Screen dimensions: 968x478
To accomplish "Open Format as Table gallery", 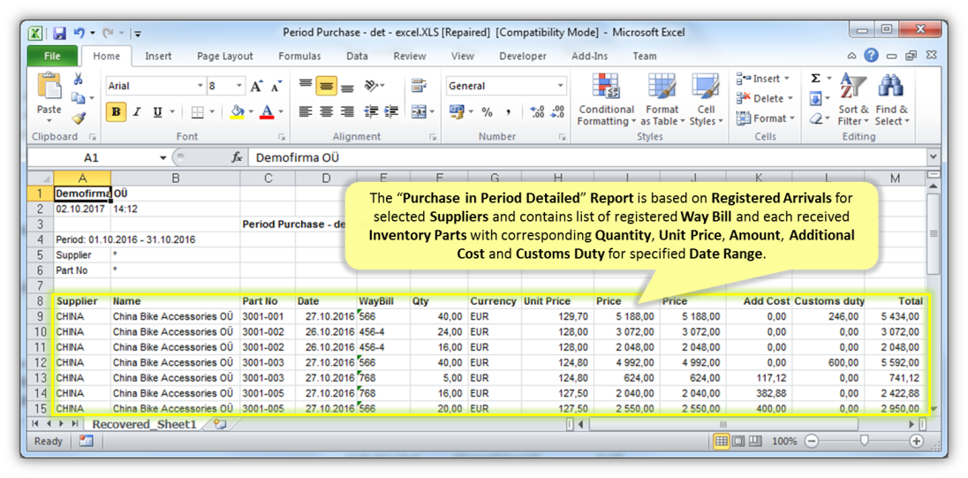I will (x=662, y=99).
